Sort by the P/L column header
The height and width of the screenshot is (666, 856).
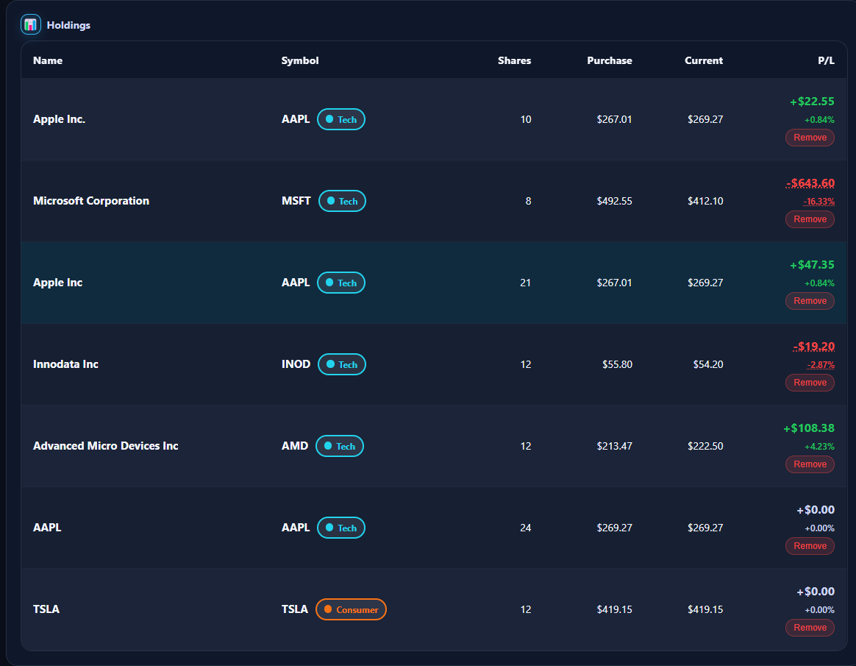[827, 60]
